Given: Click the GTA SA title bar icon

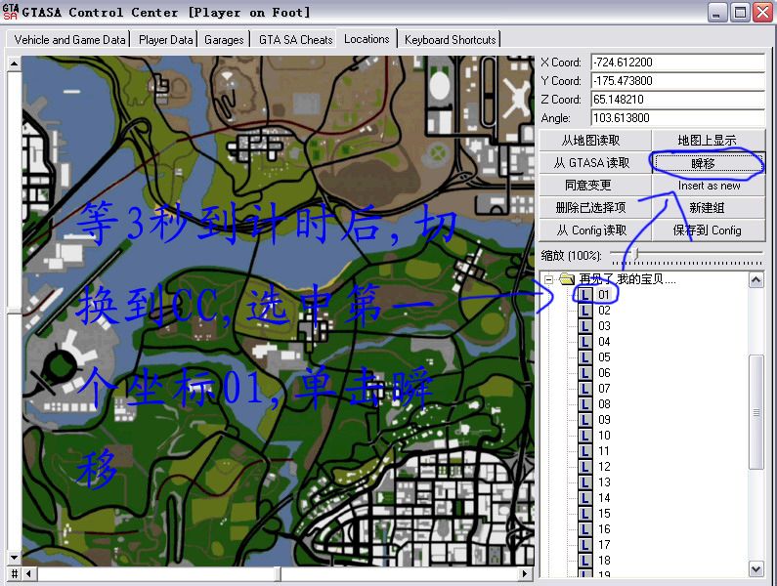Looking at the screenshot, I should (x=11, y=12).
